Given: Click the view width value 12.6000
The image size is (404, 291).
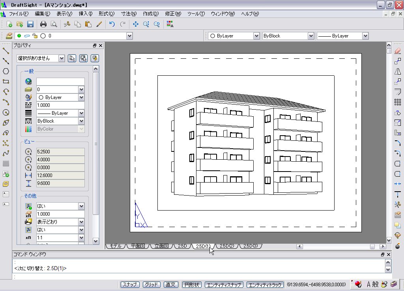Looking at the screenshot, I should pyautogui.click(x=60, y=175).
